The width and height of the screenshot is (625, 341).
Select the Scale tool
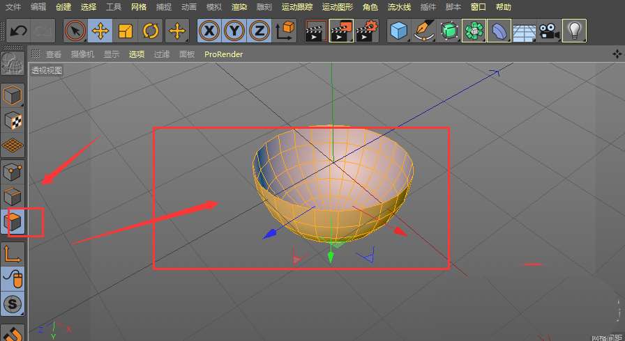tap(125, 31)
